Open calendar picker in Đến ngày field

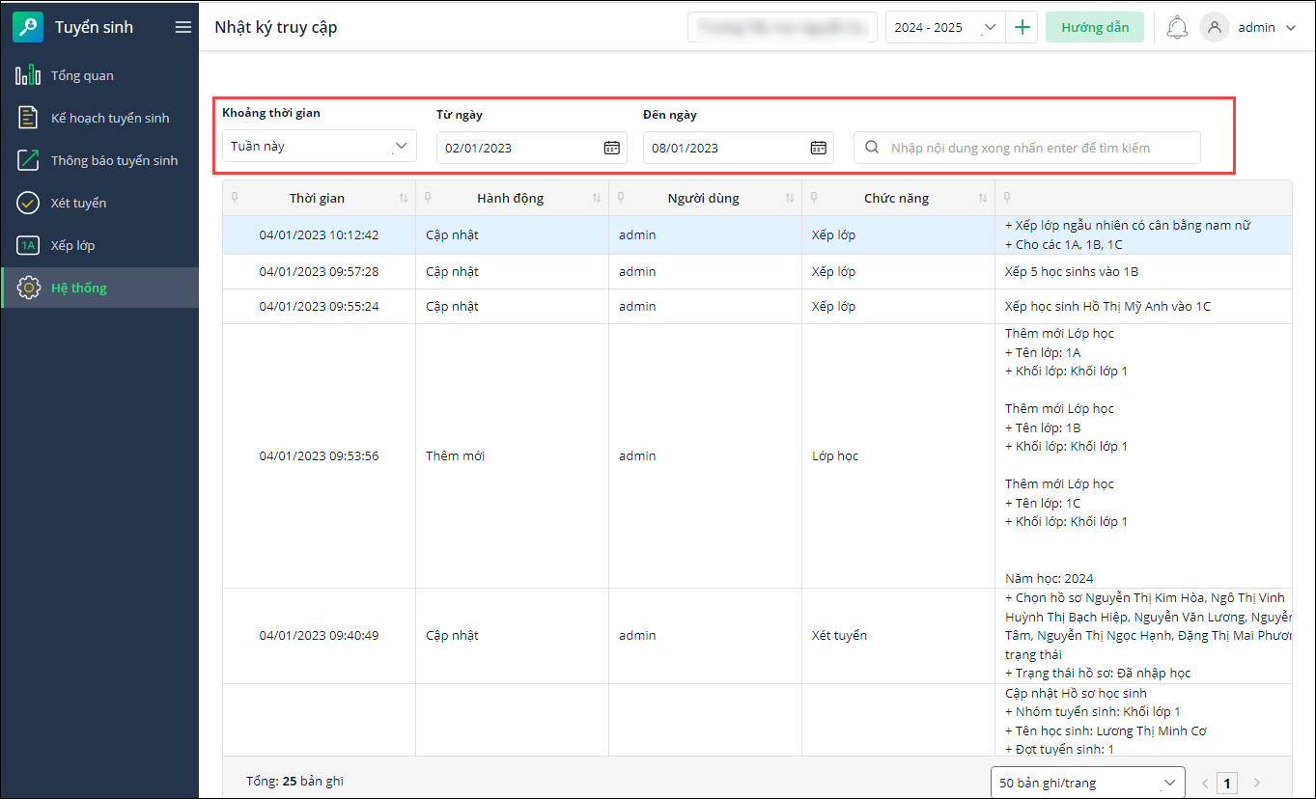[818, 148]
